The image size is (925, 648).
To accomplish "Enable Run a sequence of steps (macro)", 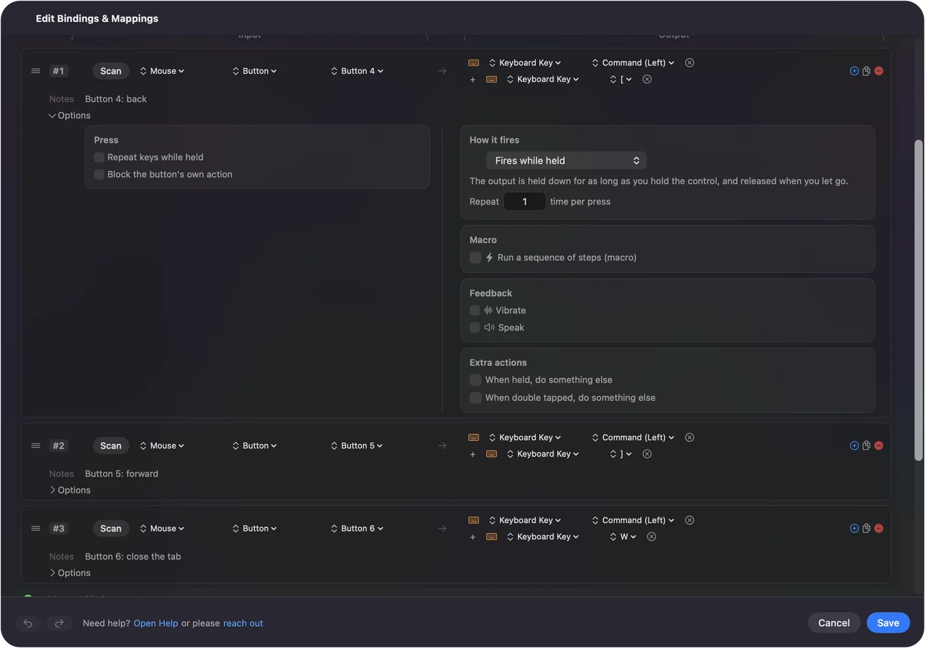I will pyautogui.click(x=475, y=258).
